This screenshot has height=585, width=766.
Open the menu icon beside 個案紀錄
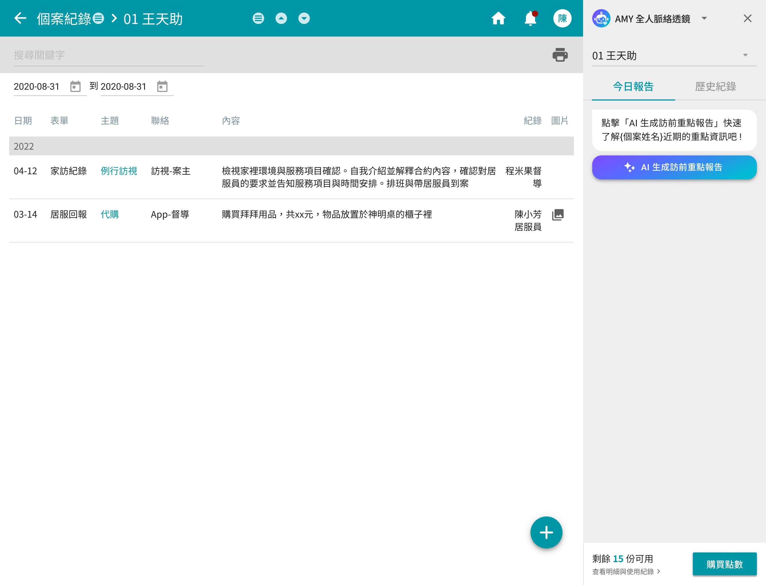[x=99, y=18]
